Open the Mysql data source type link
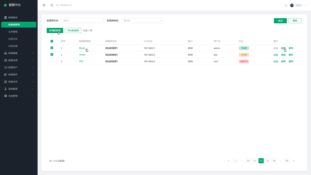Screen dimensions: 311x175 82,48
